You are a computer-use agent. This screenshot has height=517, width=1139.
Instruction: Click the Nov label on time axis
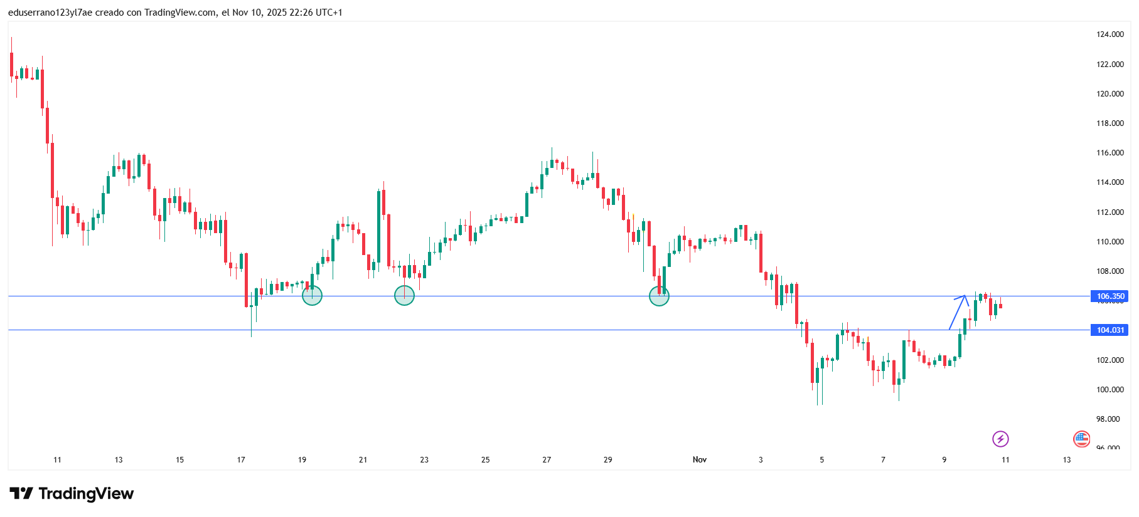pyautogui.click(x=700, y=460)
